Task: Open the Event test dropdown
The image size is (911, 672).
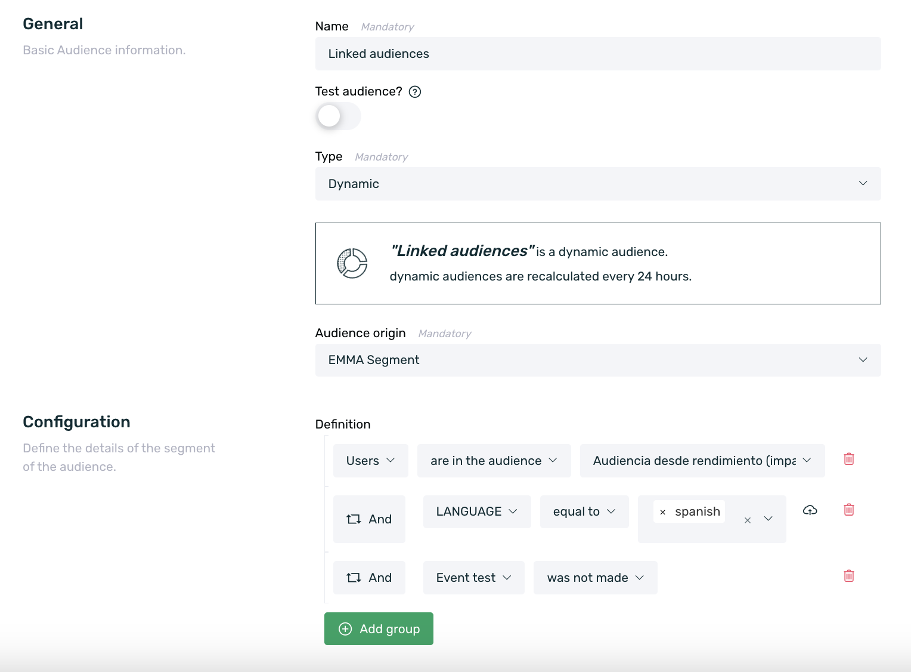Action: 473,578
